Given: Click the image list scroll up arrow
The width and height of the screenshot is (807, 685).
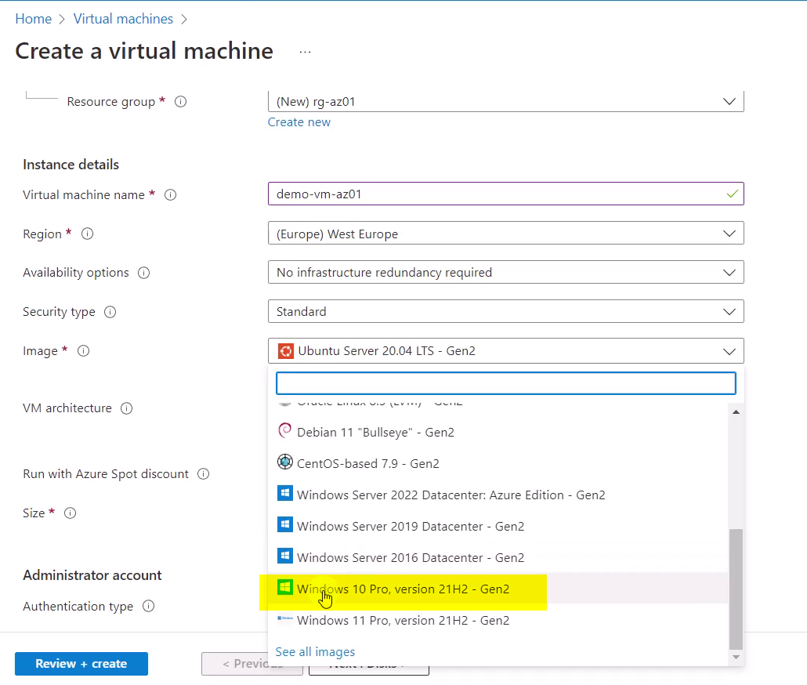Looking at the screenshot, I should click(736, 412).
